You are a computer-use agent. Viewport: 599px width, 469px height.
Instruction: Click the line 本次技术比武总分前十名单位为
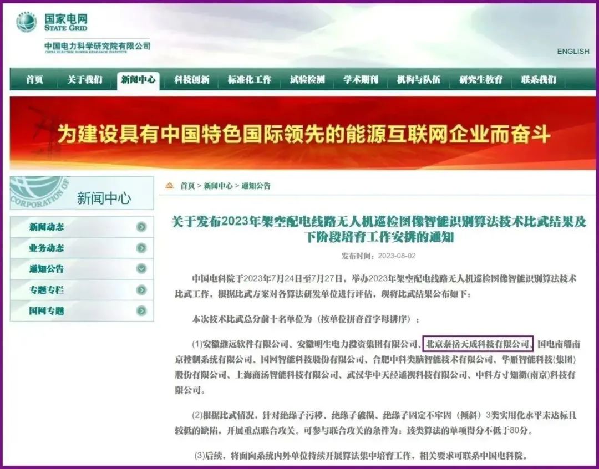[x=305, y=319]
